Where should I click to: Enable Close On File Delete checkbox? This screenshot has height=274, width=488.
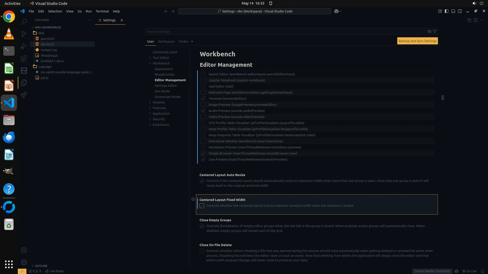[x=202, y=251]
